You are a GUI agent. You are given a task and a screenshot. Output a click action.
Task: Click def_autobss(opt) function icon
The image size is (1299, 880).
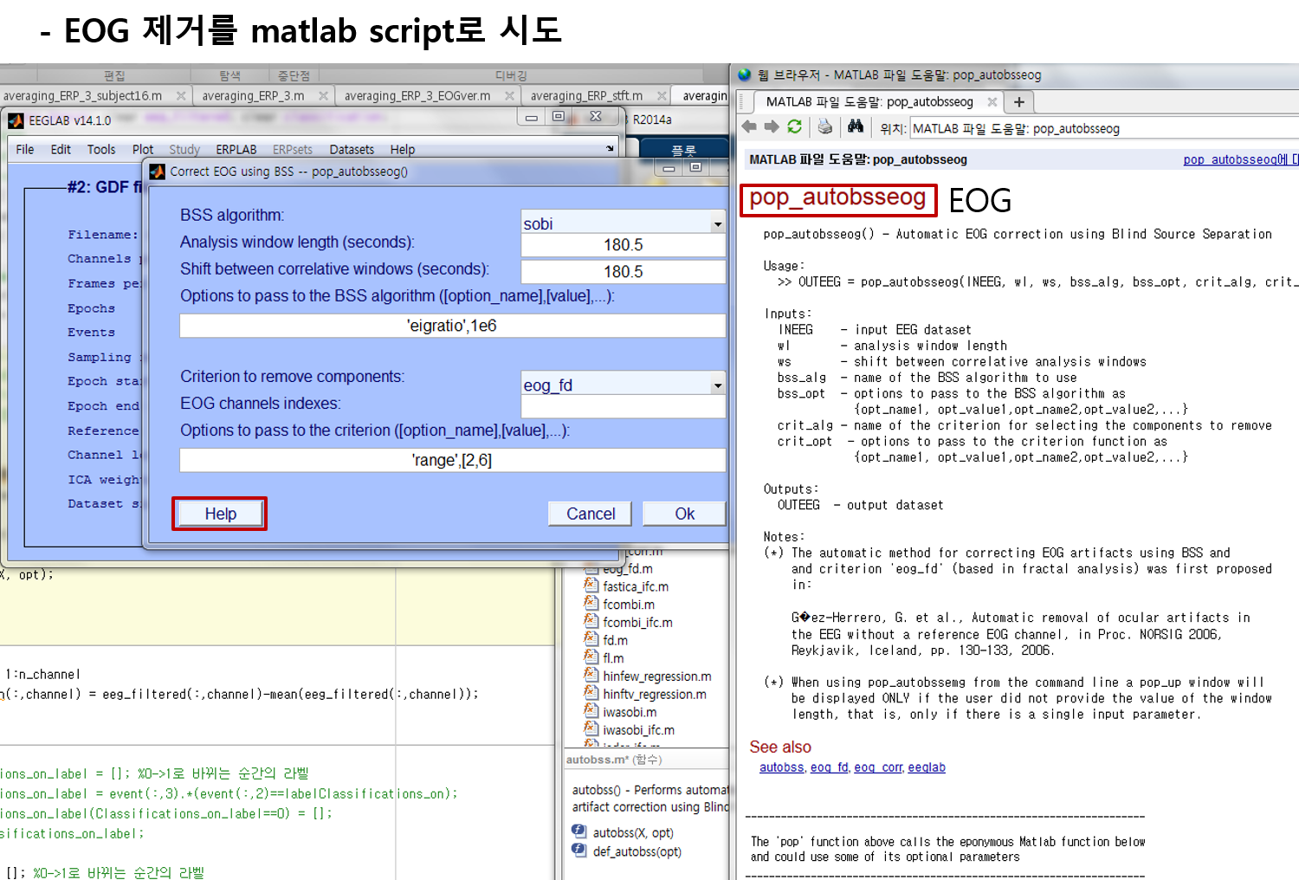coord(579,851)
